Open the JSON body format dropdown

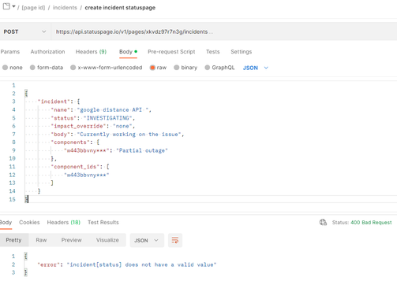pos(256,68)
